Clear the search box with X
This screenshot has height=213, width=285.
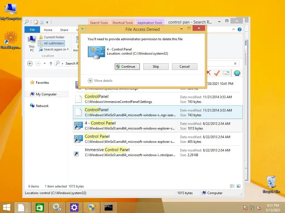[x=235, y=64]
